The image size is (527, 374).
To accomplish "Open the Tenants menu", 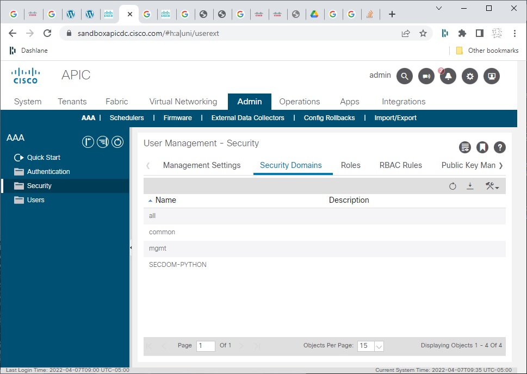I will [72, 102].
